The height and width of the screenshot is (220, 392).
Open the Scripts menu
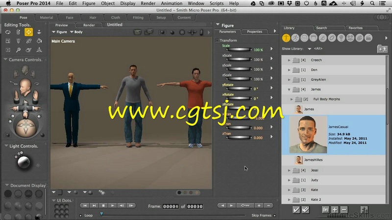217,3
